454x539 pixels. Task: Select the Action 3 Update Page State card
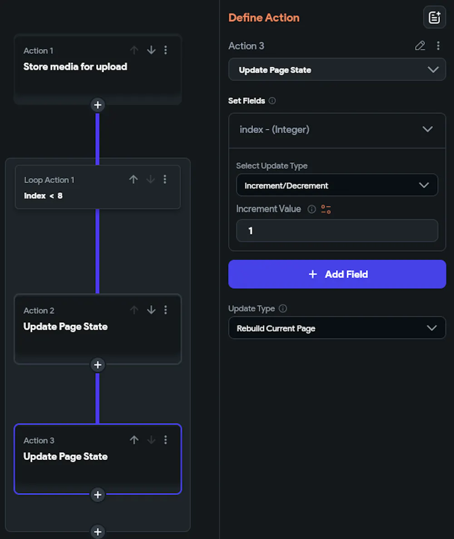tap(98, 459)
